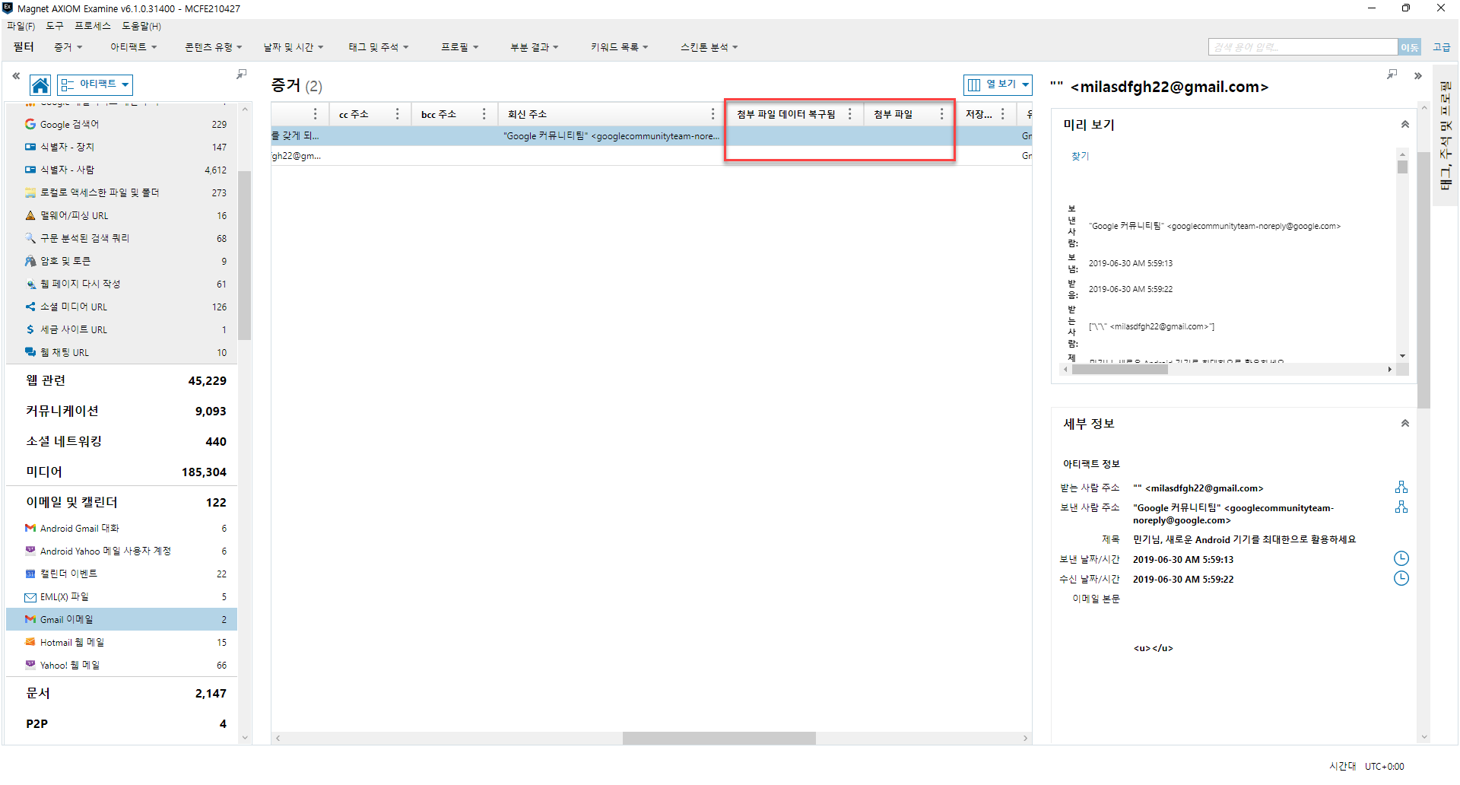
Task: Click clock icon beside 보낸 날짜/시간
Action: 1401,558
